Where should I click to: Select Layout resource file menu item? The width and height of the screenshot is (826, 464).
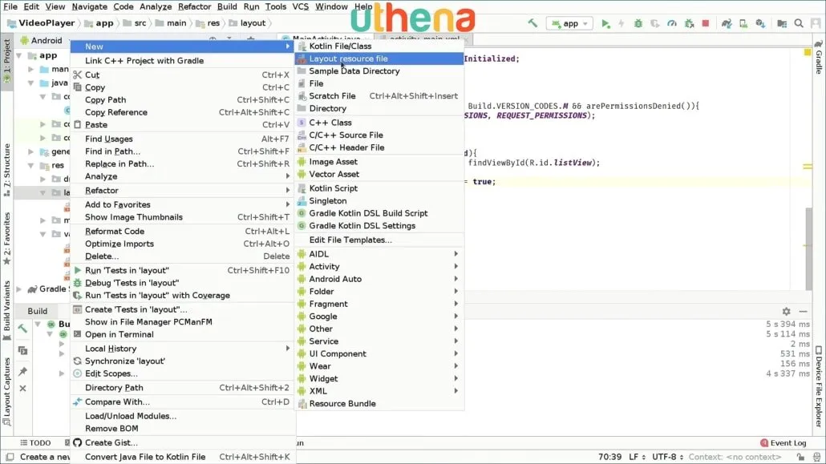379,59
